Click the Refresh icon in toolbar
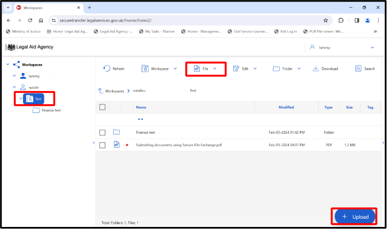The width and height of the screenshot is (387, 230). pos(107,69)
